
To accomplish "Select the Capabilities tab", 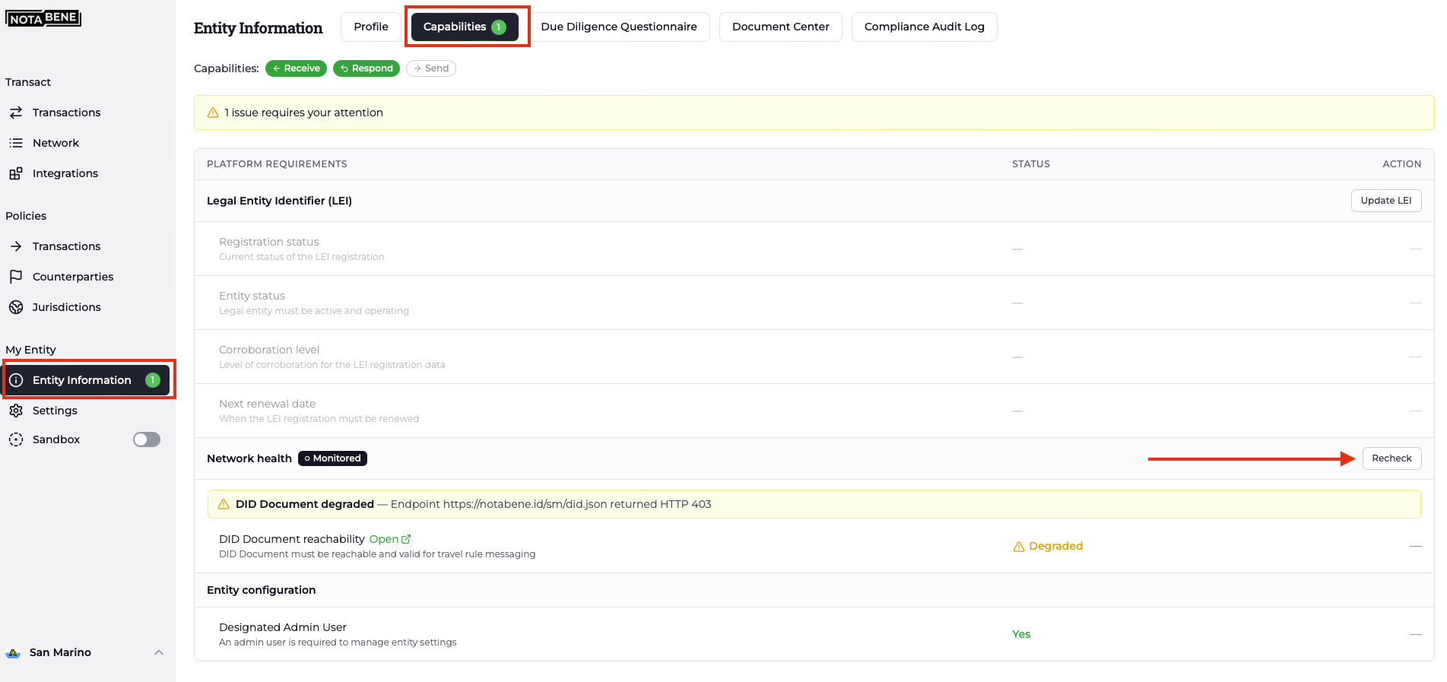I will pyautogui.click(x=465, y=27).
